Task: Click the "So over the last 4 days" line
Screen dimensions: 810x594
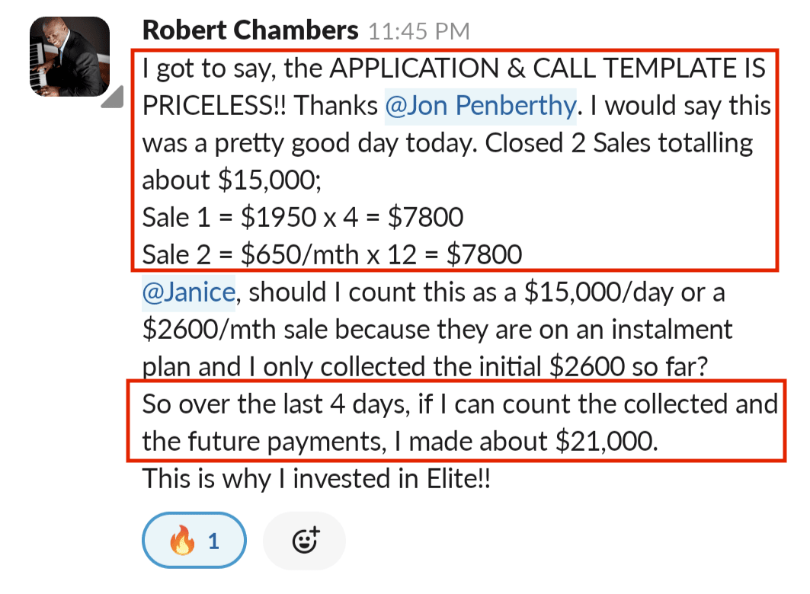Action: (459, 404)
